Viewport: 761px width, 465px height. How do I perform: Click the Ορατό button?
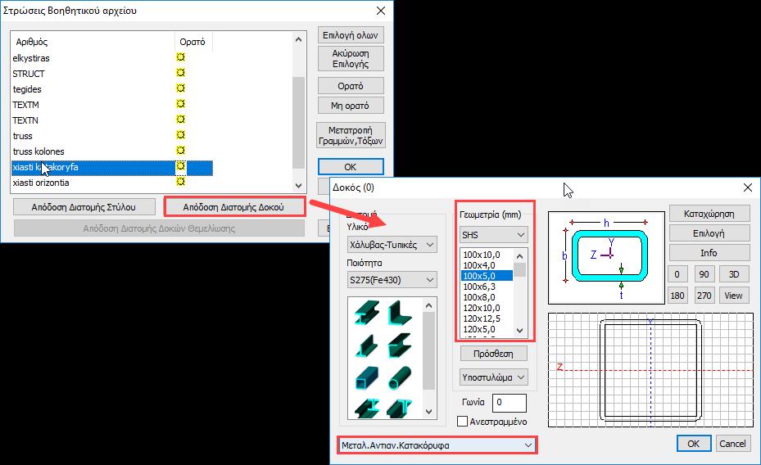click(351, 86)
